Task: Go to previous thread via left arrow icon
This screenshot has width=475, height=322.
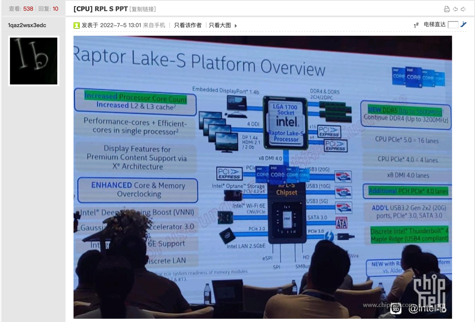Action: [455, 9]
